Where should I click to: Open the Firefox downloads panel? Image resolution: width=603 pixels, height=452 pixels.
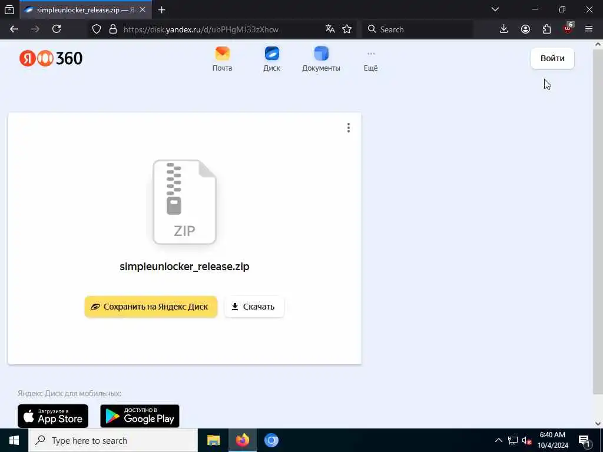click(x=504, y=29)
